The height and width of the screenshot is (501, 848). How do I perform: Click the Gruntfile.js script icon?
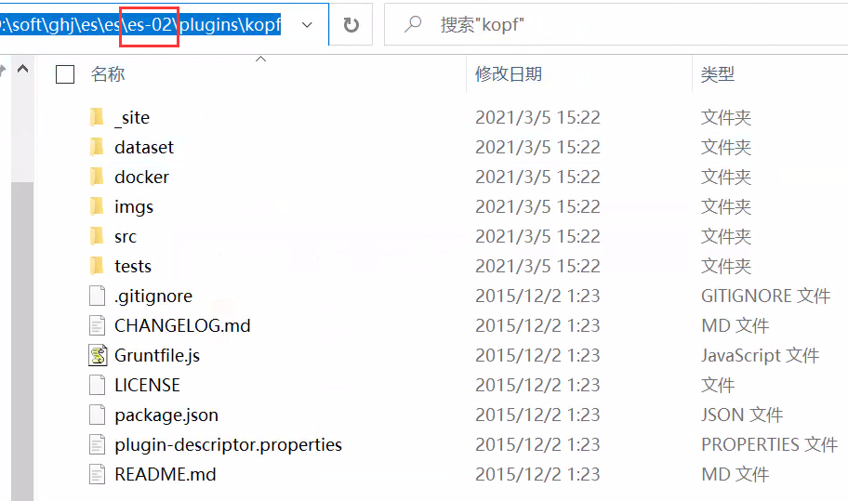click(98, 355)
